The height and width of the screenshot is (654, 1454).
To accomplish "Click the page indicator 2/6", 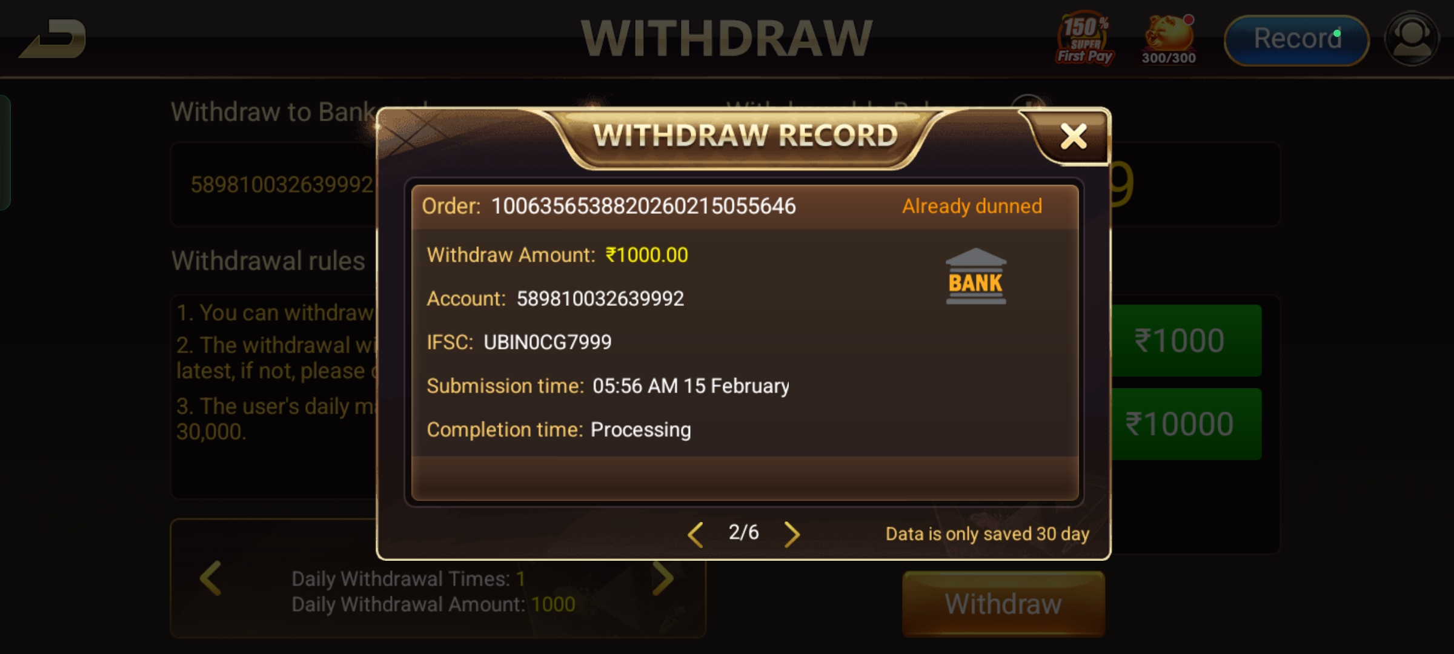I will (x=743, y=532).
